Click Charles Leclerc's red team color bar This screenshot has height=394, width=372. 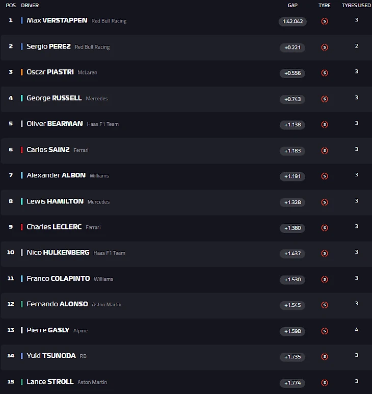[x=21, y=227]
